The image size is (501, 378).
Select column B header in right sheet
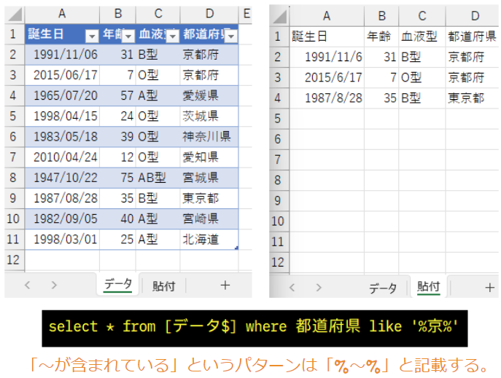coord(381,16)
